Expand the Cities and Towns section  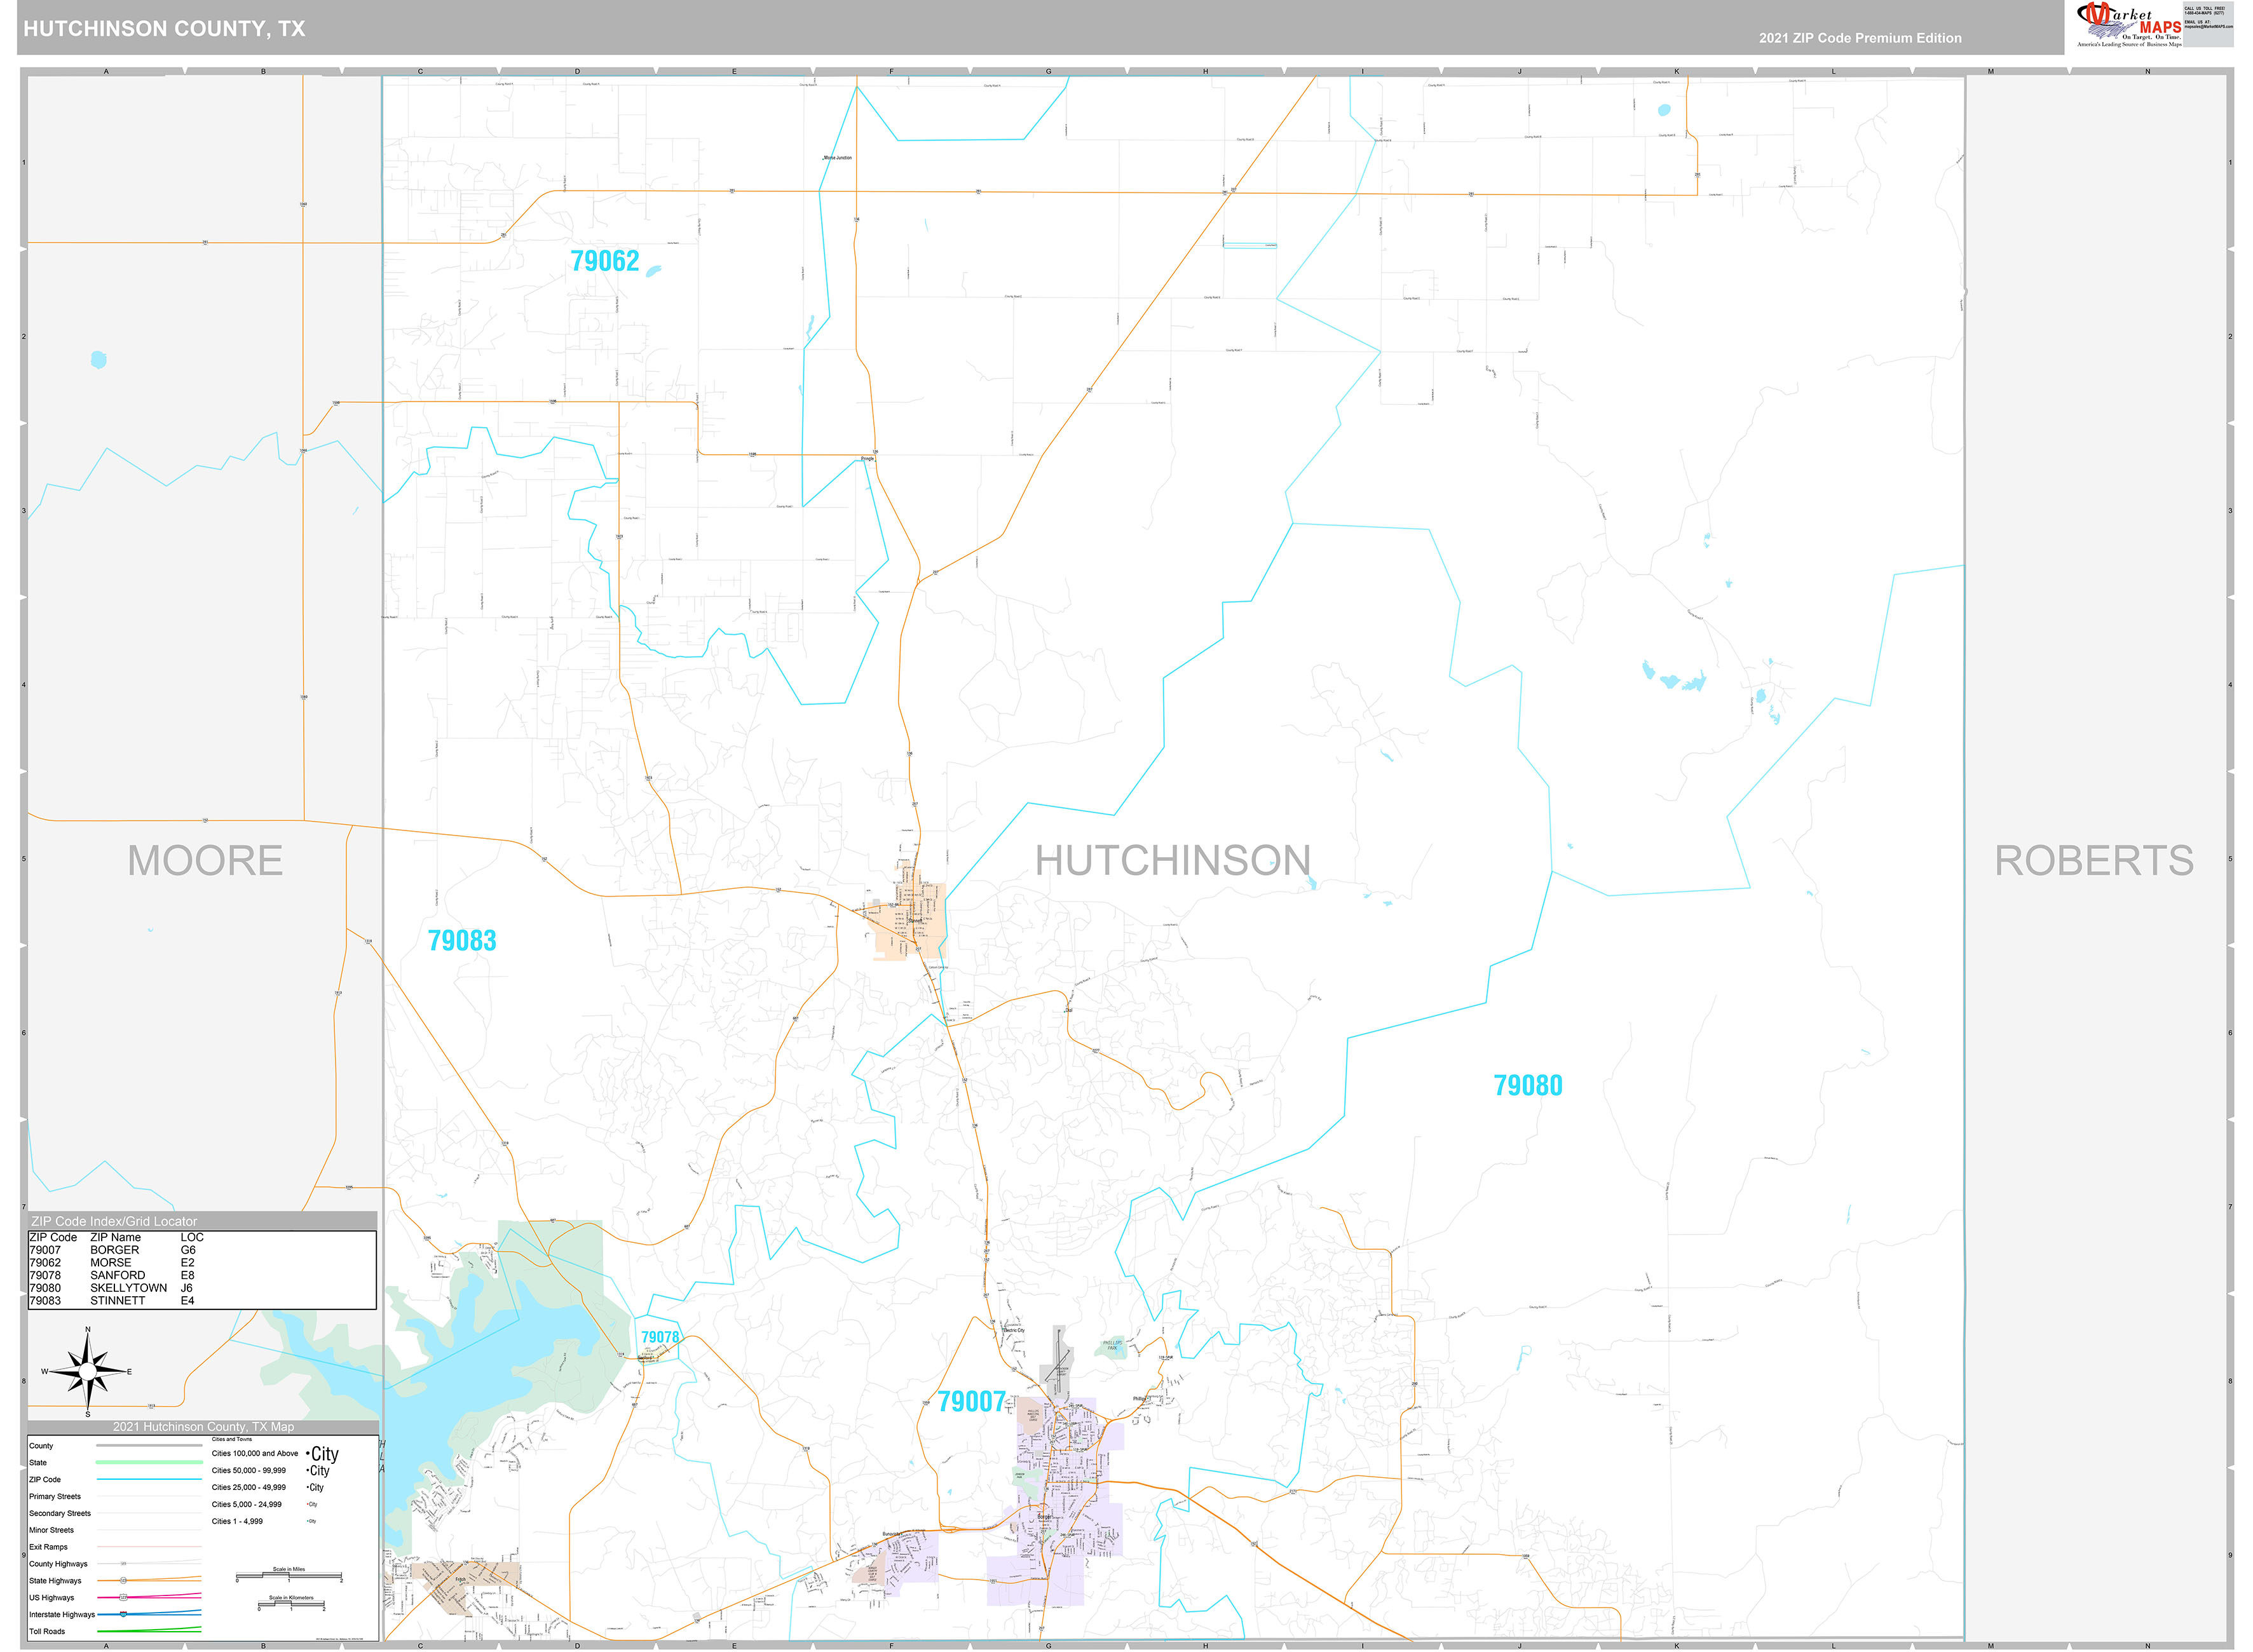(232, 1439)
